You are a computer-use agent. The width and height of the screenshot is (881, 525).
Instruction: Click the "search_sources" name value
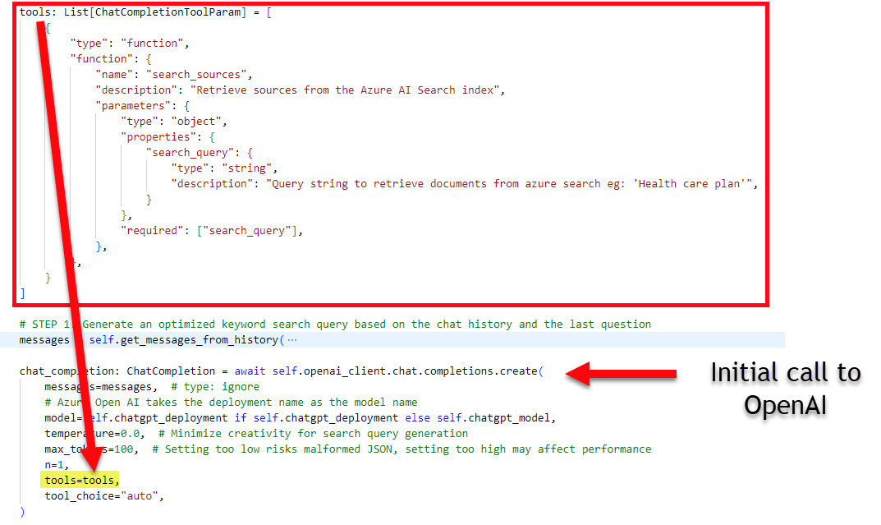coord(196,75)
